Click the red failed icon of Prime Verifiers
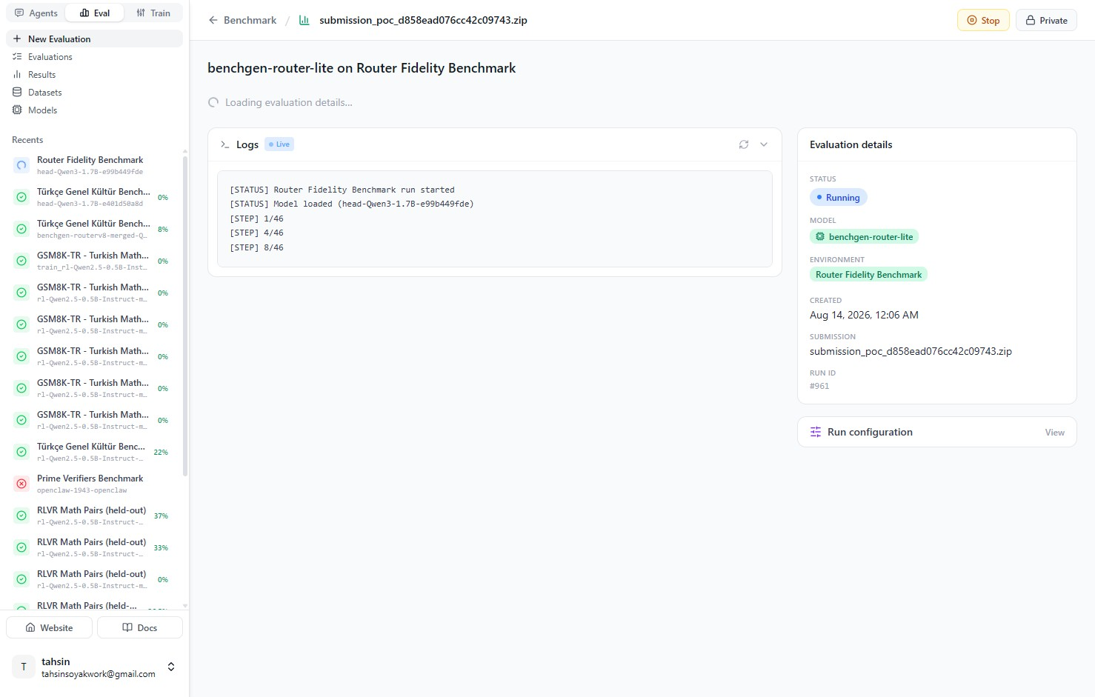The image size is (1095, 697). (x=21, y=484)
